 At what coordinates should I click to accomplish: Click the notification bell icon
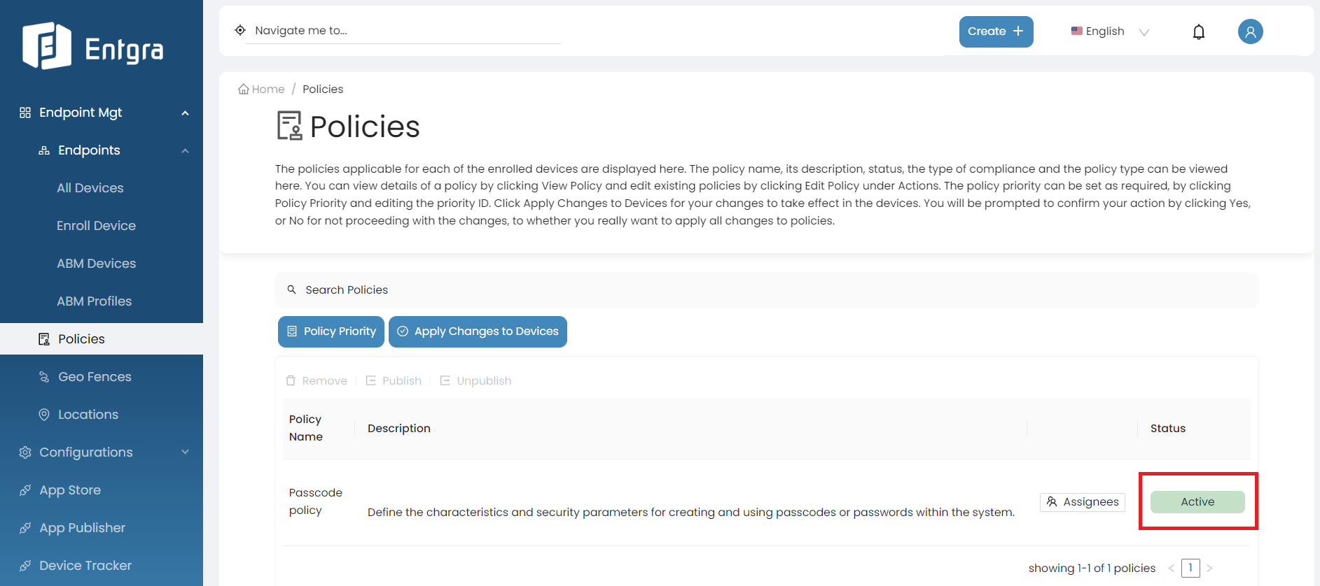coord(1198,32)
